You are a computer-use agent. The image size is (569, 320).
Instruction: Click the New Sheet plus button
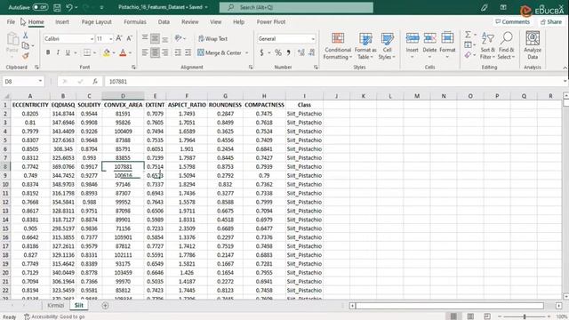tap(105, 306)
